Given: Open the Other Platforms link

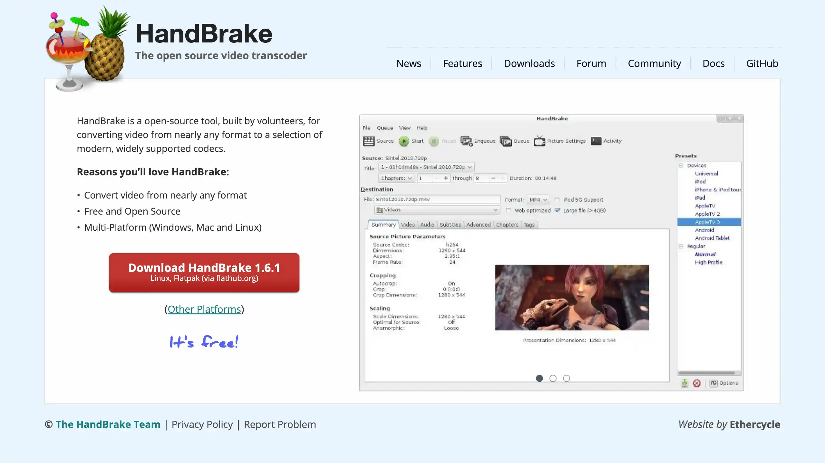Looking at the screenshot, I should pos(204,309).
